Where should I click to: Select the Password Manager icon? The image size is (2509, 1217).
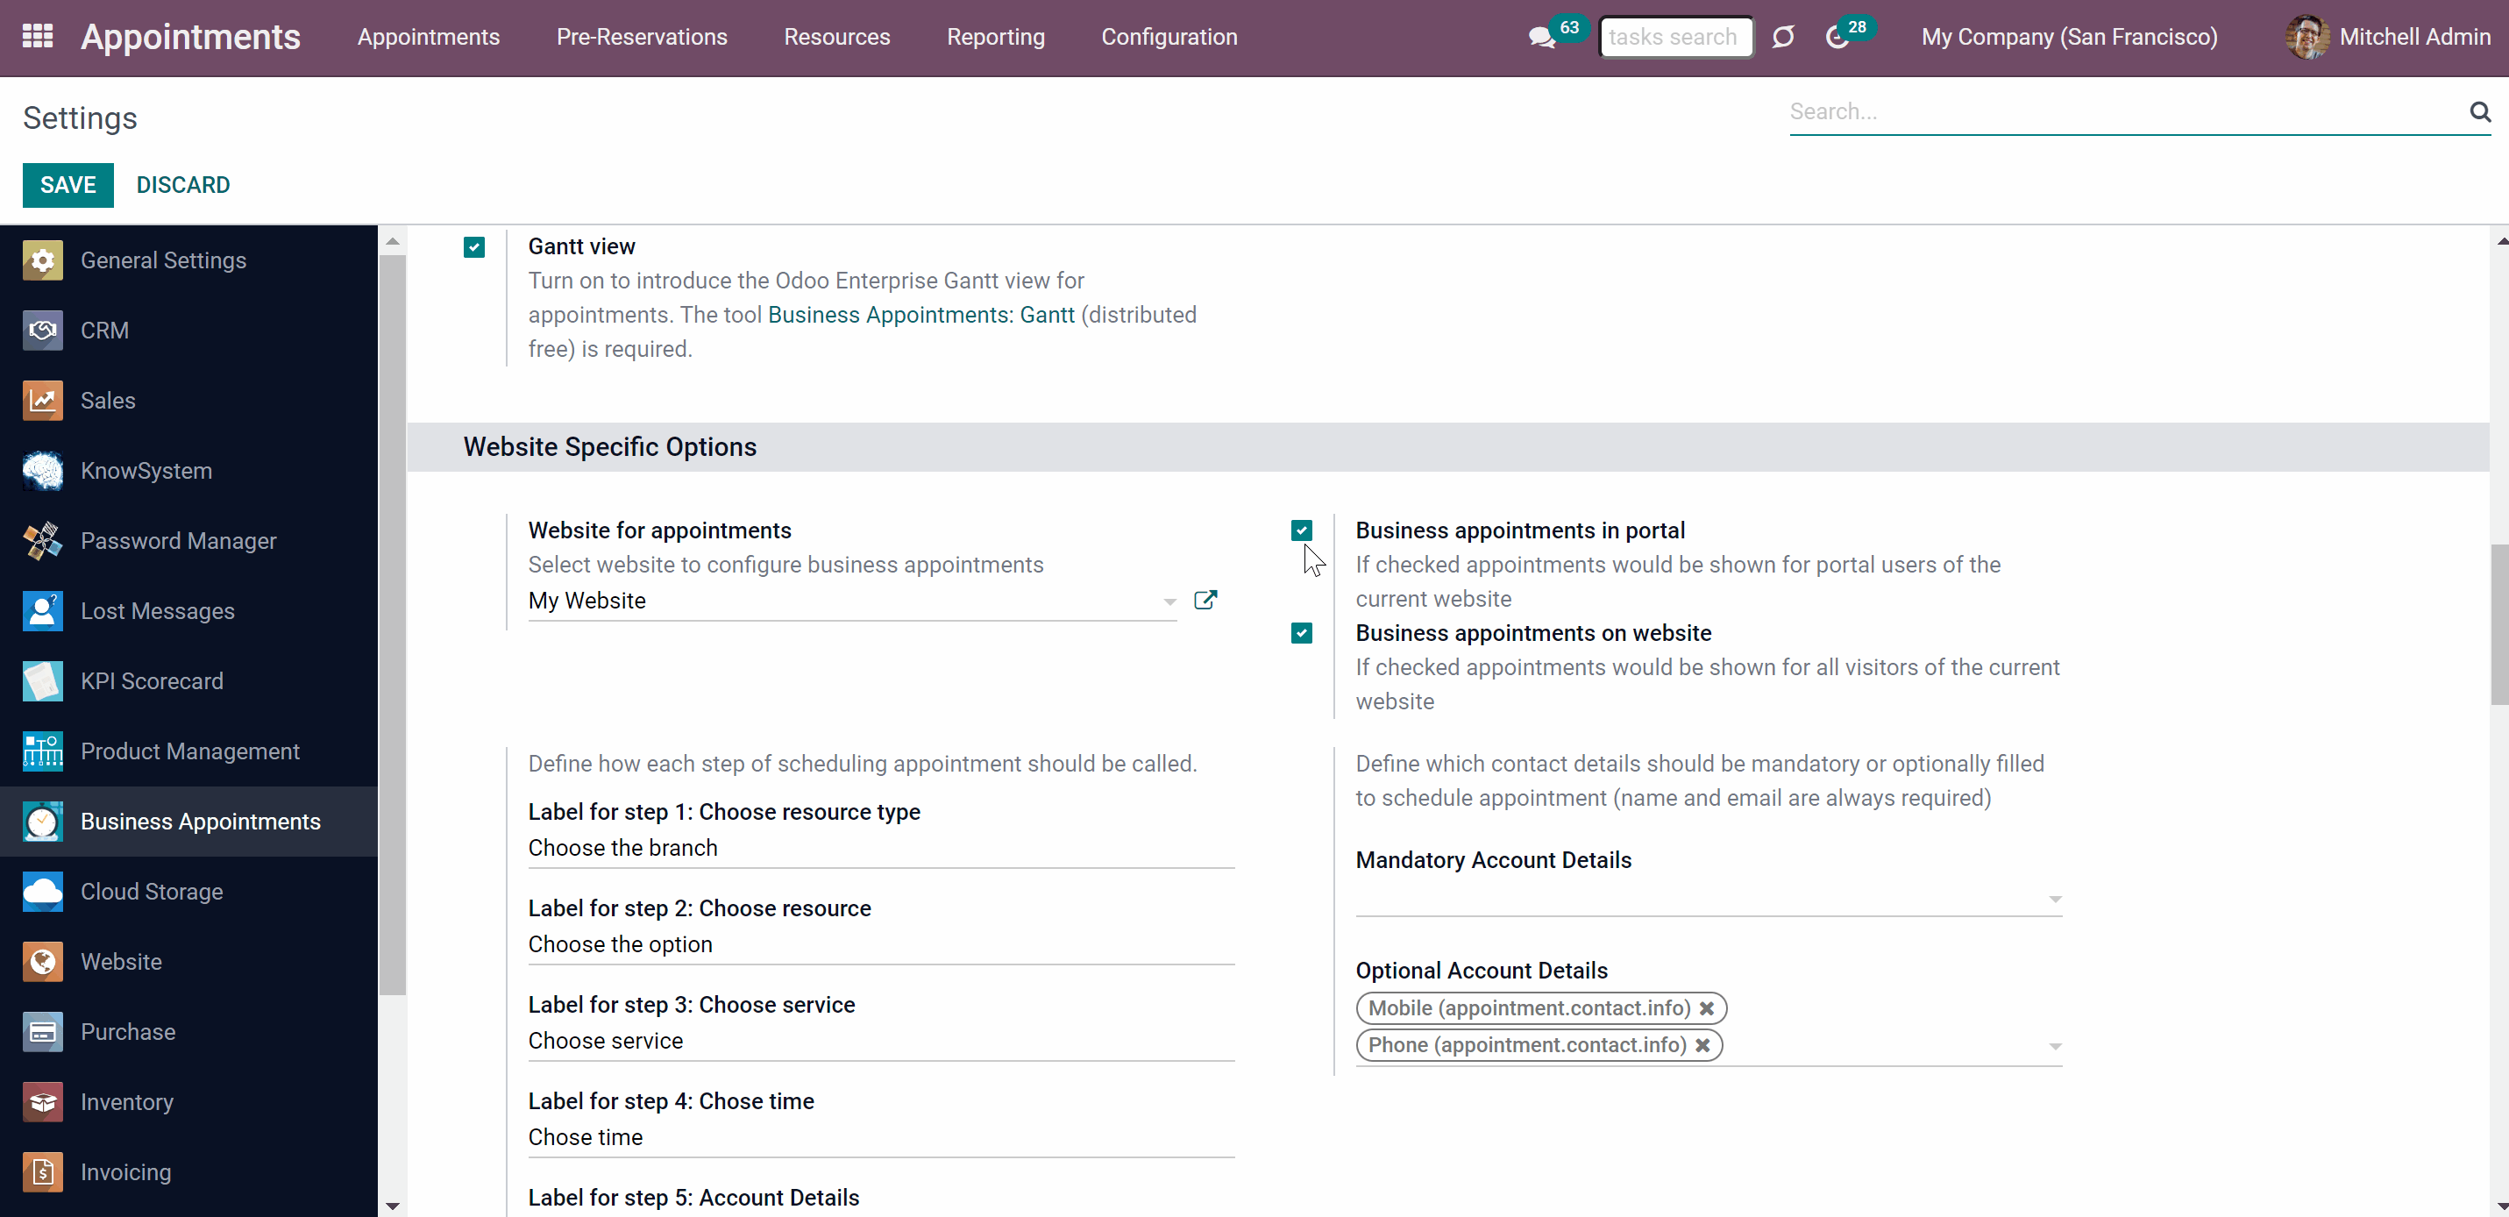click(x=43, y=541)
